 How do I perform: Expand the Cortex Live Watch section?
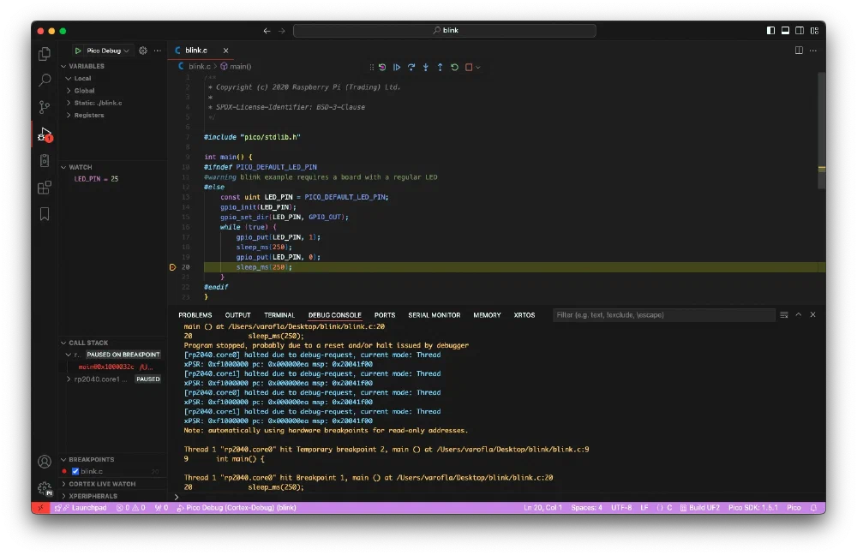[x=101, y=484]
